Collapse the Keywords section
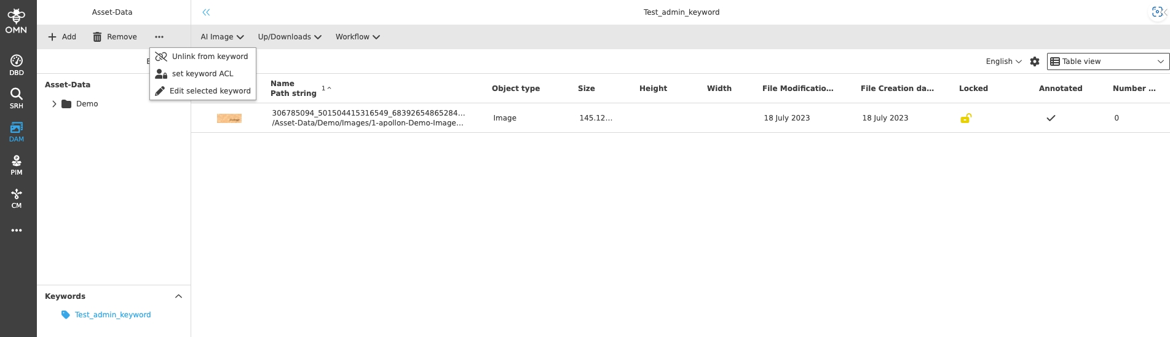Image resolution: width=1170 pixels, height=337 pixels. 178,296
